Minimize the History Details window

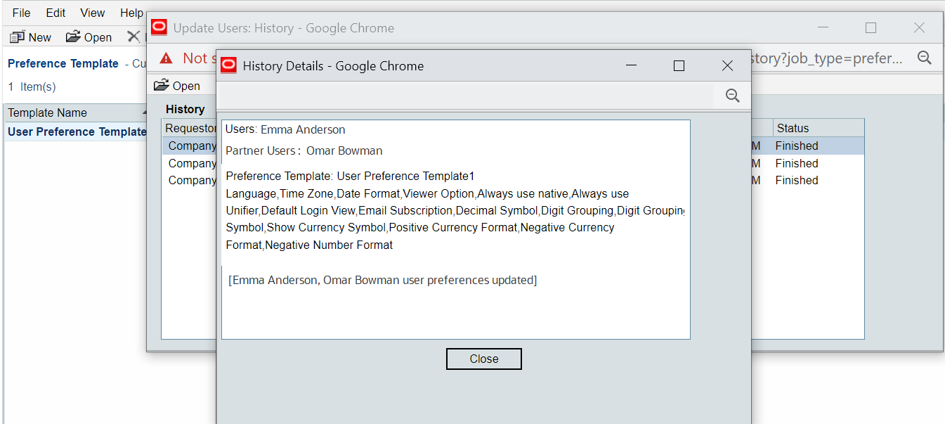(631, 65)
